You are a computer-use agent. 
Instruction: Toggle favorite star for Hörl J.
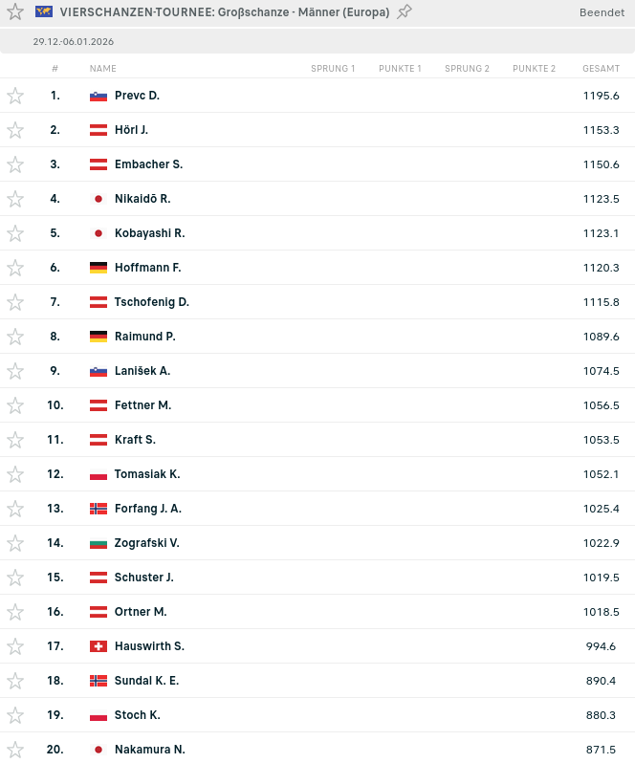(x=15, y=130)
